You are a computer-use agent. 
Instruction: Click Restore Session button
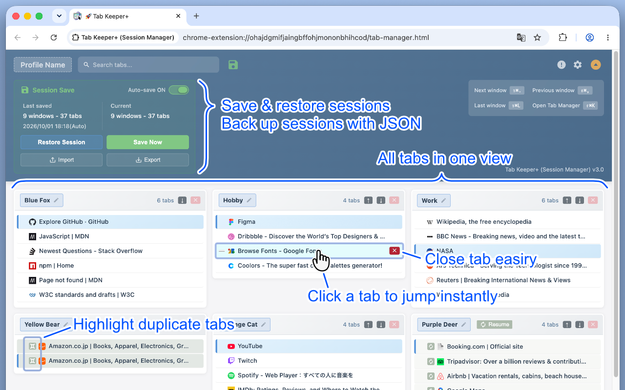pos(62,142)
